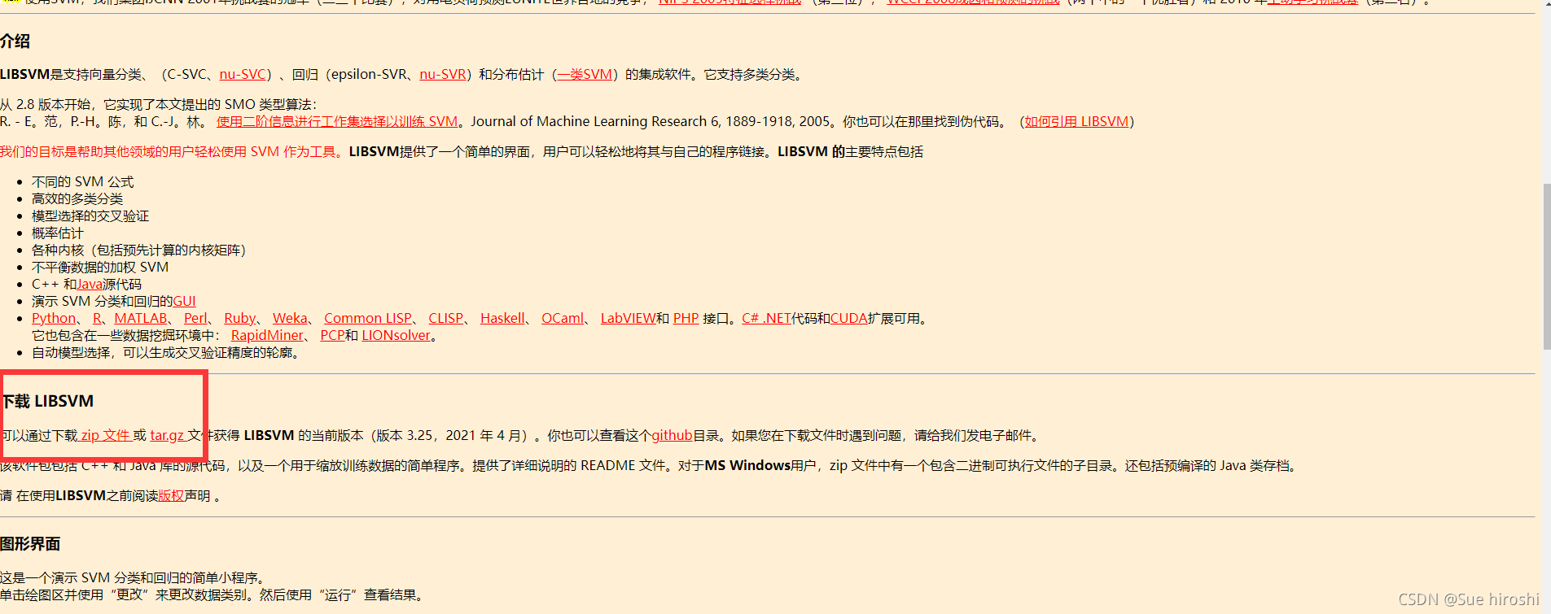
Task: Open the Ruby interface link
Action: (240, 319)
